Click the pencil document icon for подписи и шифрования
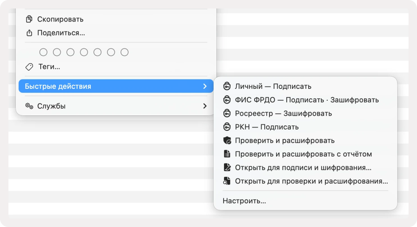Image resolution: width=417 pixels, height=227 pixels. point(227,167)
